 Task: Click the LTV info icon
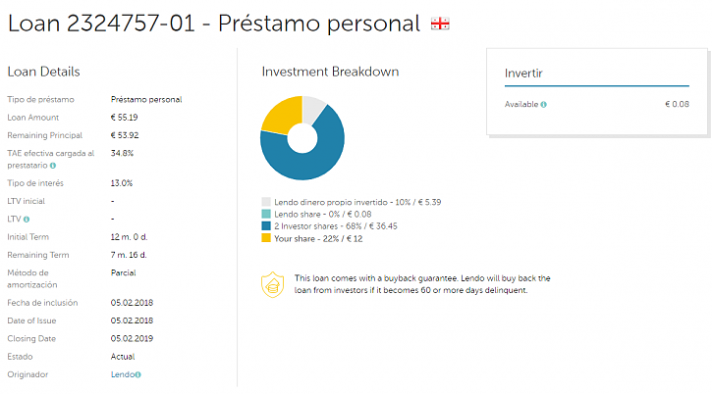pyautogui.click(x=27, y=220)
